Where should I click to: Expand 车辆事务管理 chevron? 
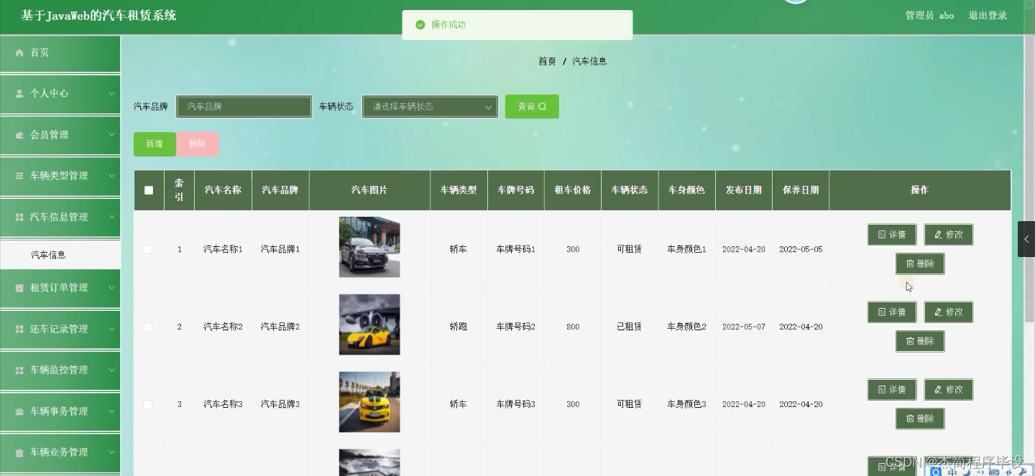[x=111, y=411]
